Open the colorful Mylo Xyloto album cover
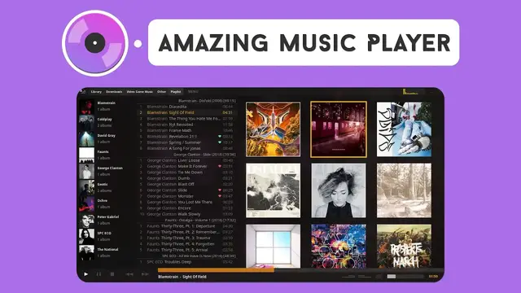The height and width of the screenshot is (293, 521). [x=339, y=246]
